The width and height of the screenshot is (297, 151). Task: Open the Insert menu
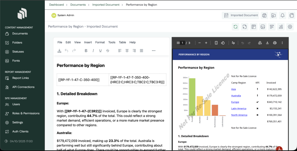[88, 42]
